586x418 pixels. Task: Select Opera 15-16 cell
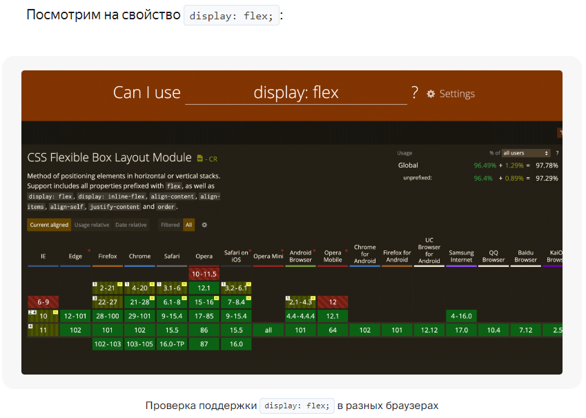click(204, 302)
